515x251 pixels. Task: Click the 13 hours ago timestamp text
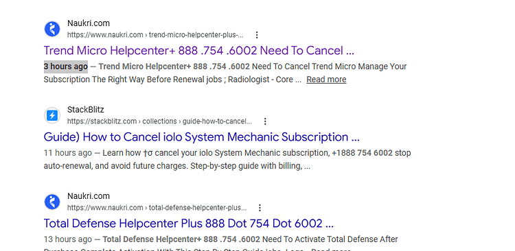click(x=68, y=239)
